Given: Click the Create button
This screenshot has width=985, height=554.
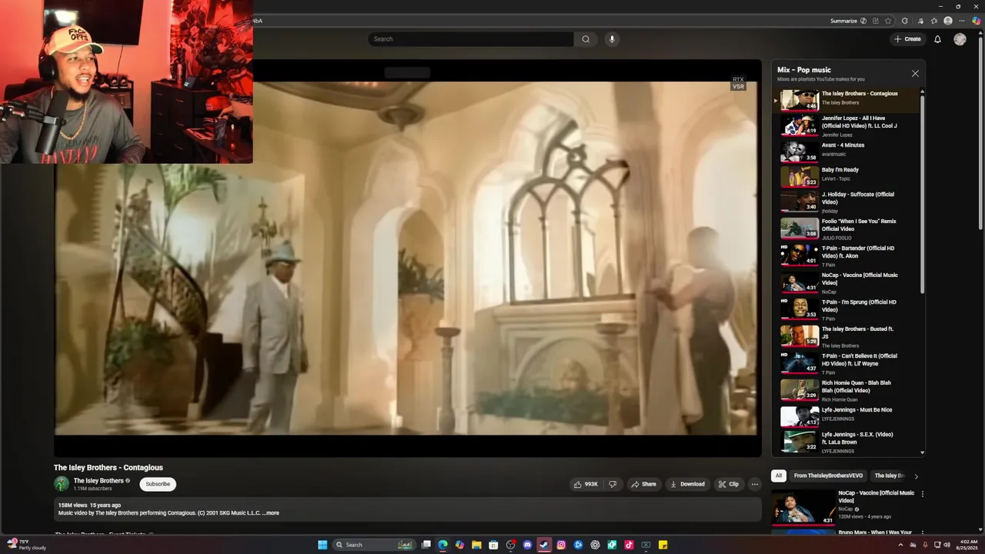Looking at the screenshot, I should 907,39.
